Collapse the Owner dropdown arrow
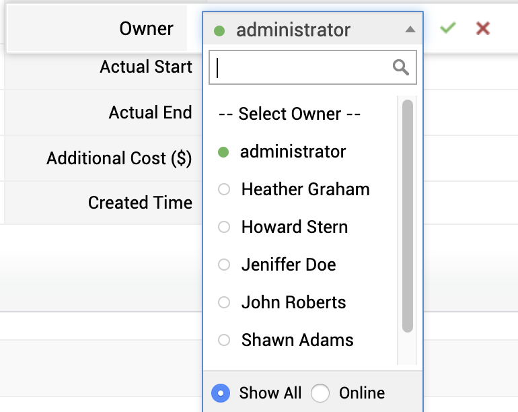518x412 pixels. [410, 30]
